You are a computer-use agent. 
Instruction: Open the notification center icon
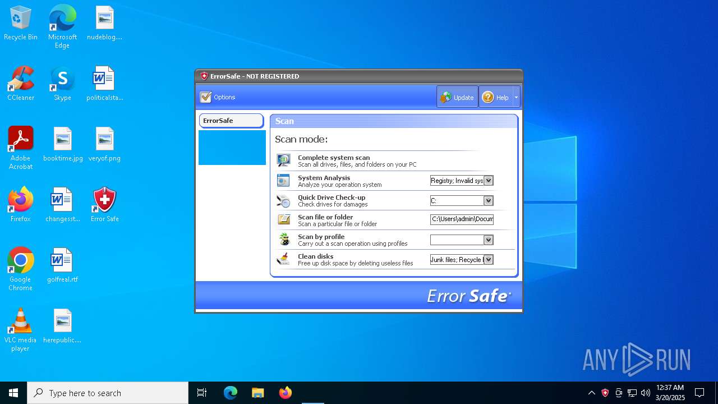click(699, 393)
